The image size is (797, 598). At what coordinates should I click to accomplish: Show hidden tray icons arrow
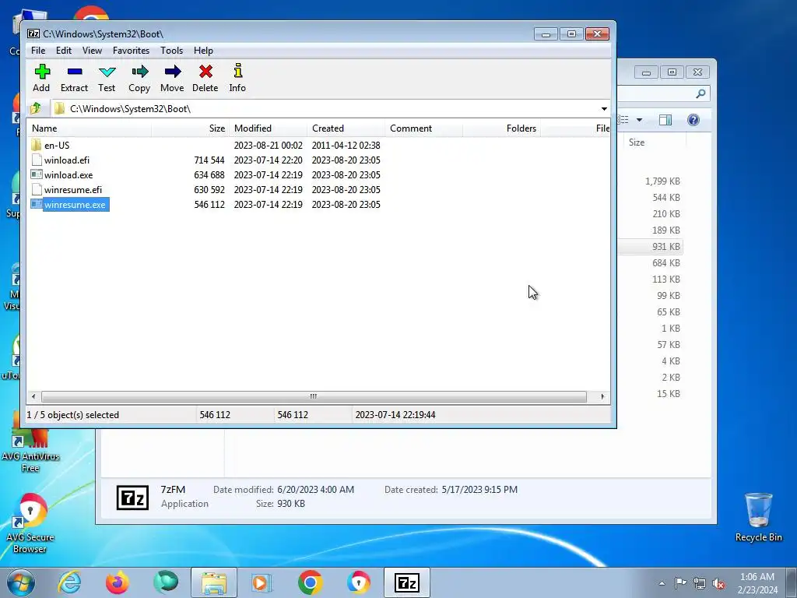(662, 583)
